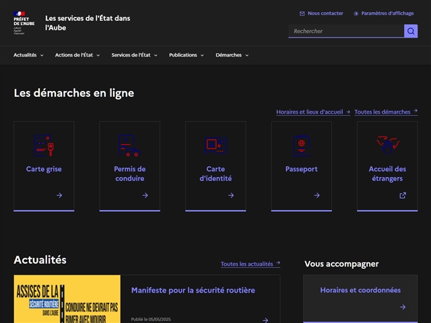This screenshot has width=431, height=323.
Task: Click the magnifier search button
Action: click(x=411, y=31)
